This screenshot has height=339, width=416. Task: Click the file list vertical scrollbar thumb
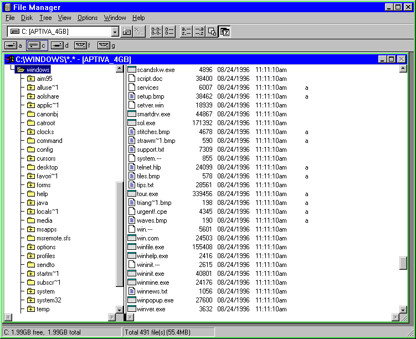tap(403, 263)
